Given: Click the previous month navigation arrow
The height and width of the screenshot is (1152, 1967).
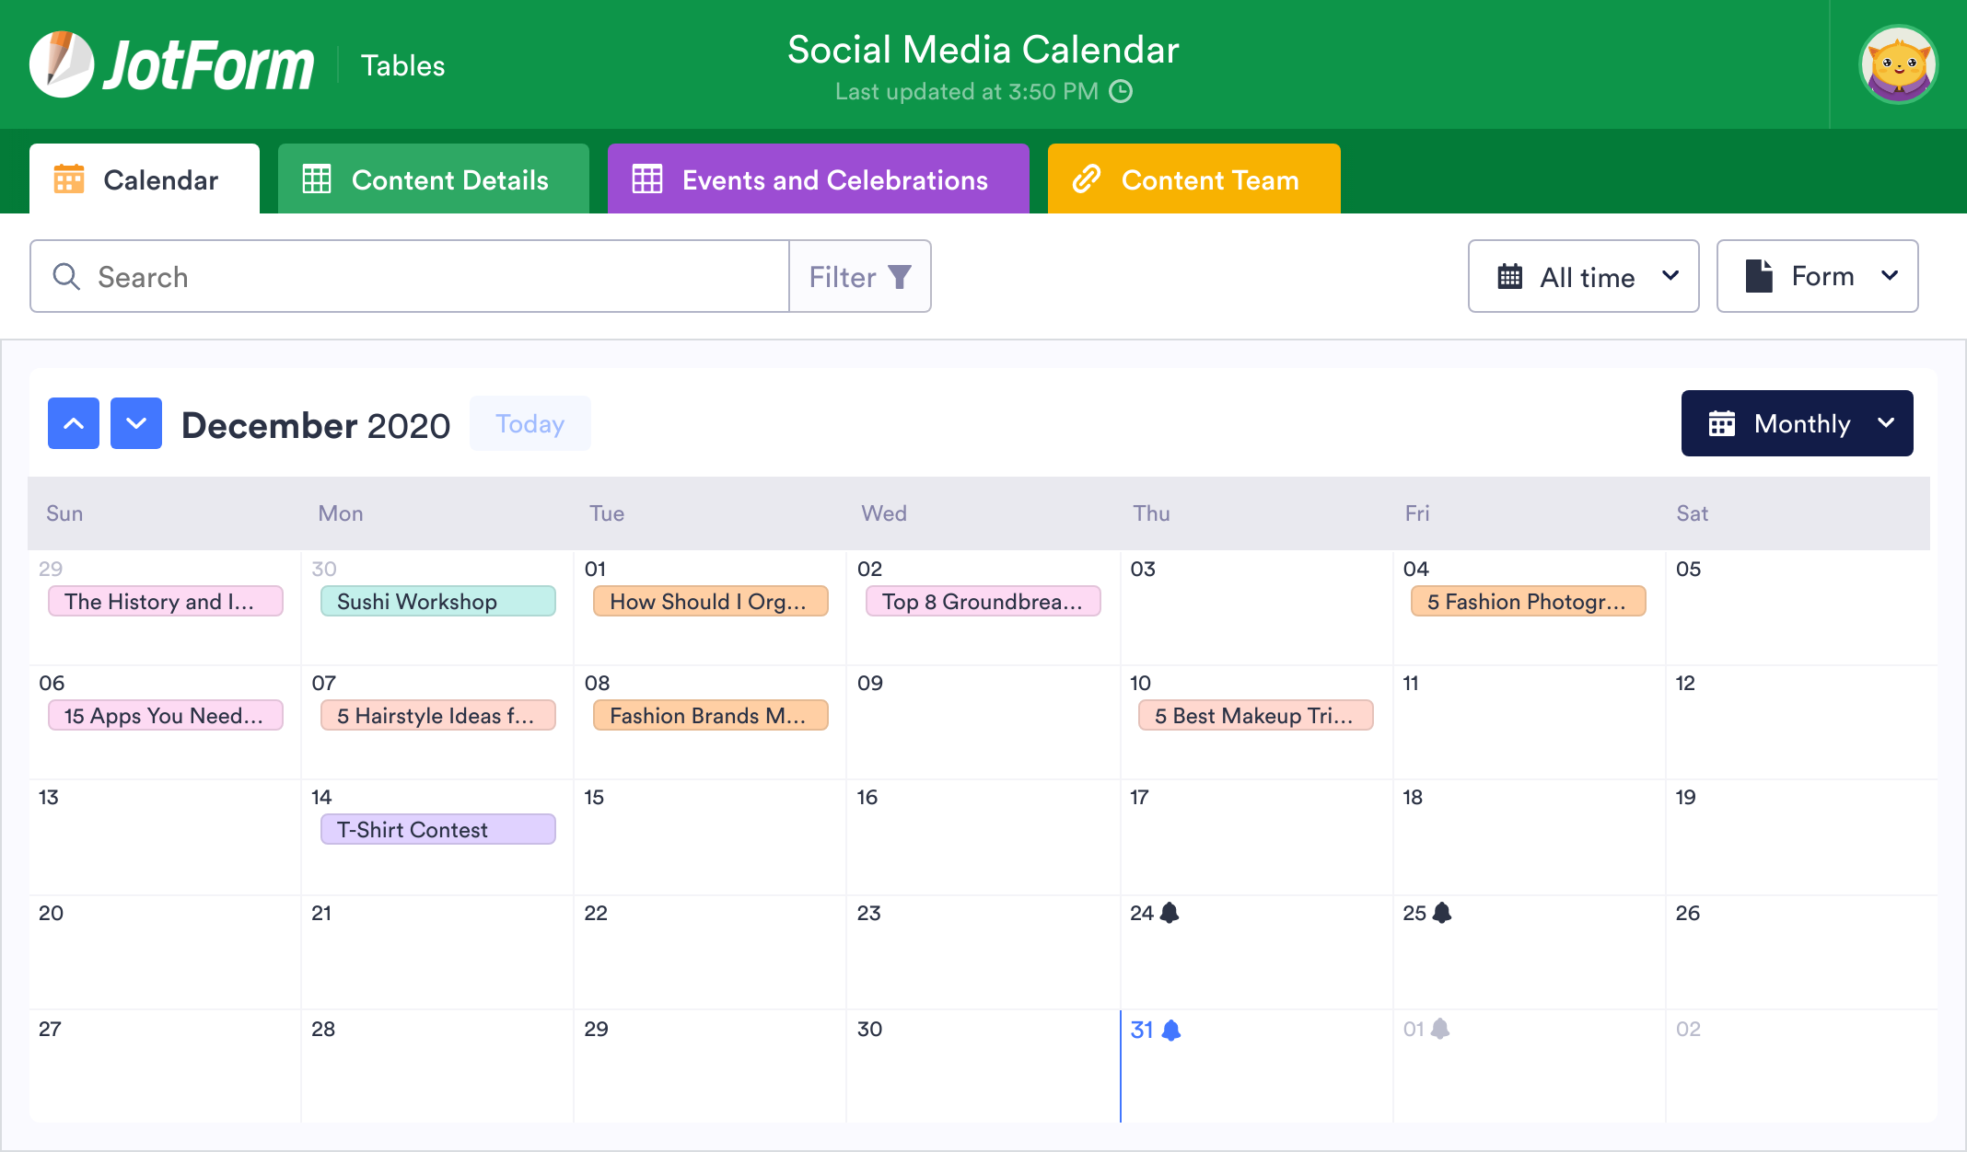Looking at the screenshot, I should pos(73,424).
